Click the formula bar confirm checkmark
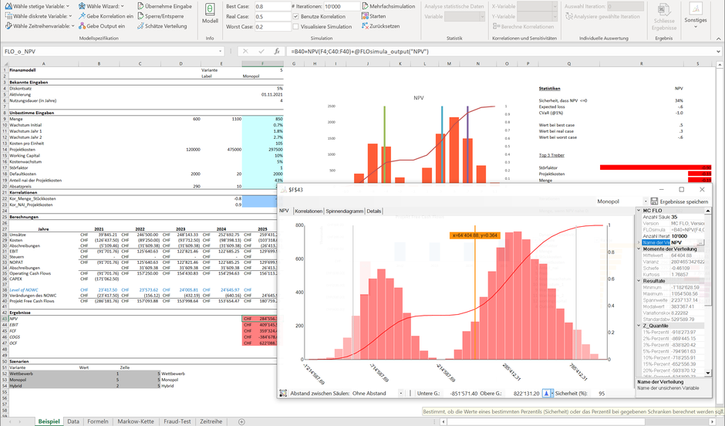 (261, 52)
